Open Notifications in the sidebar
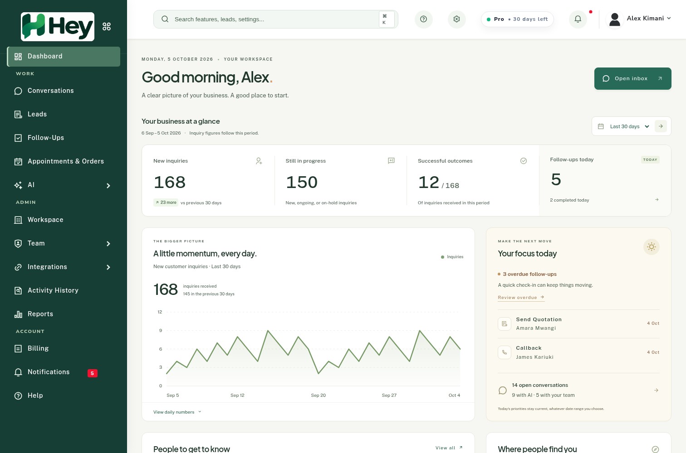The image size is (686, 453). point(64,372)
